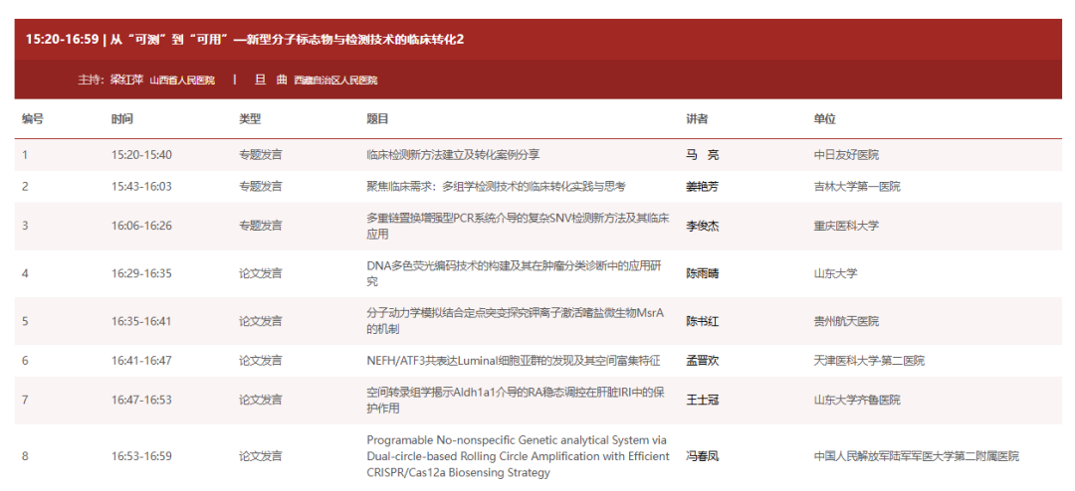Image resolution: width=1075 pixels, height=491 pixels.
Task: Select speaker name 李俊杰
Action: click(703, 226)
